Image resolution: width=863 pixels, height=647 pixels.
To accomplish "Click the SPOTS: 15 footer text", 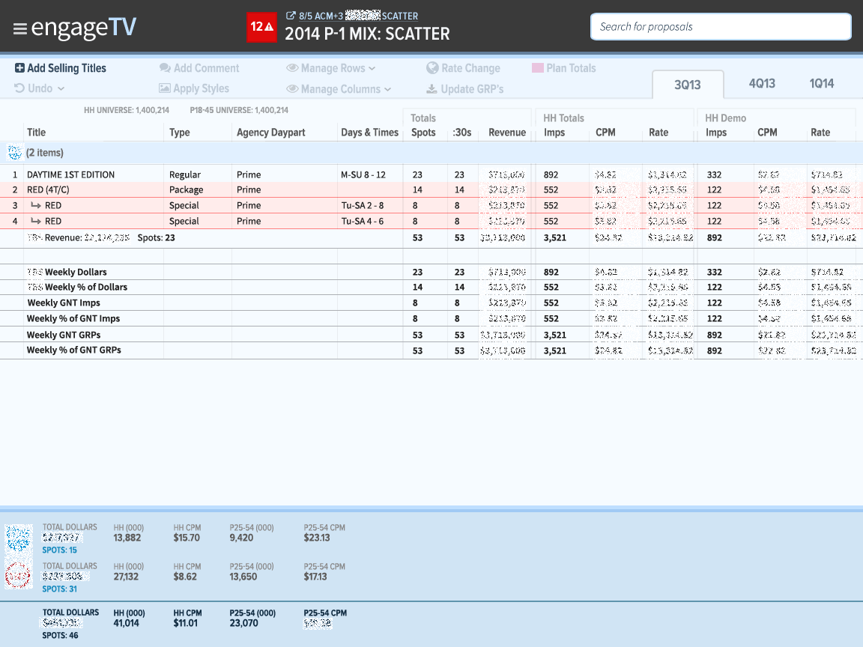I will pos(59,550).
